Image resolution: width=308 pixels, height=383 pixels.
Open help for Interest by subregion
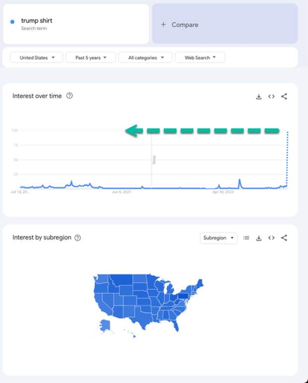(77, 238)
